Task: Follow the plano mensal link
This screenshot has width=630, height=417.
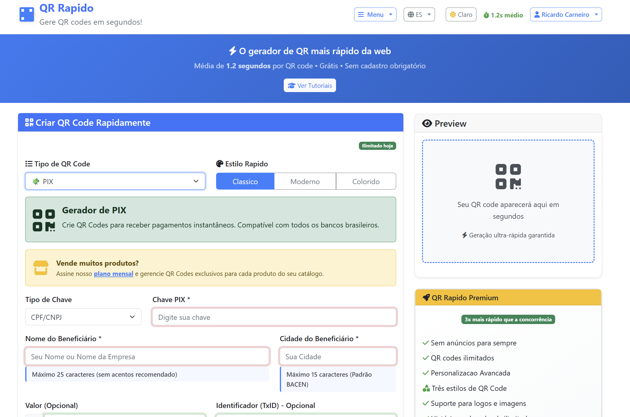Action: pyautogui.click(x=113, y=274)
